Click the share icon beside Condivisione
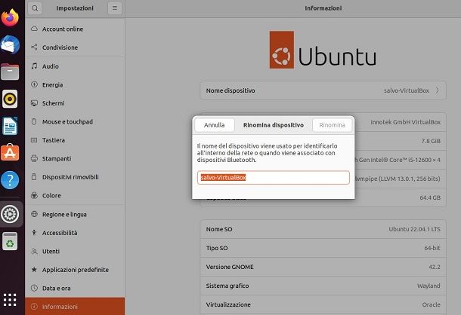 coord(35,47)
